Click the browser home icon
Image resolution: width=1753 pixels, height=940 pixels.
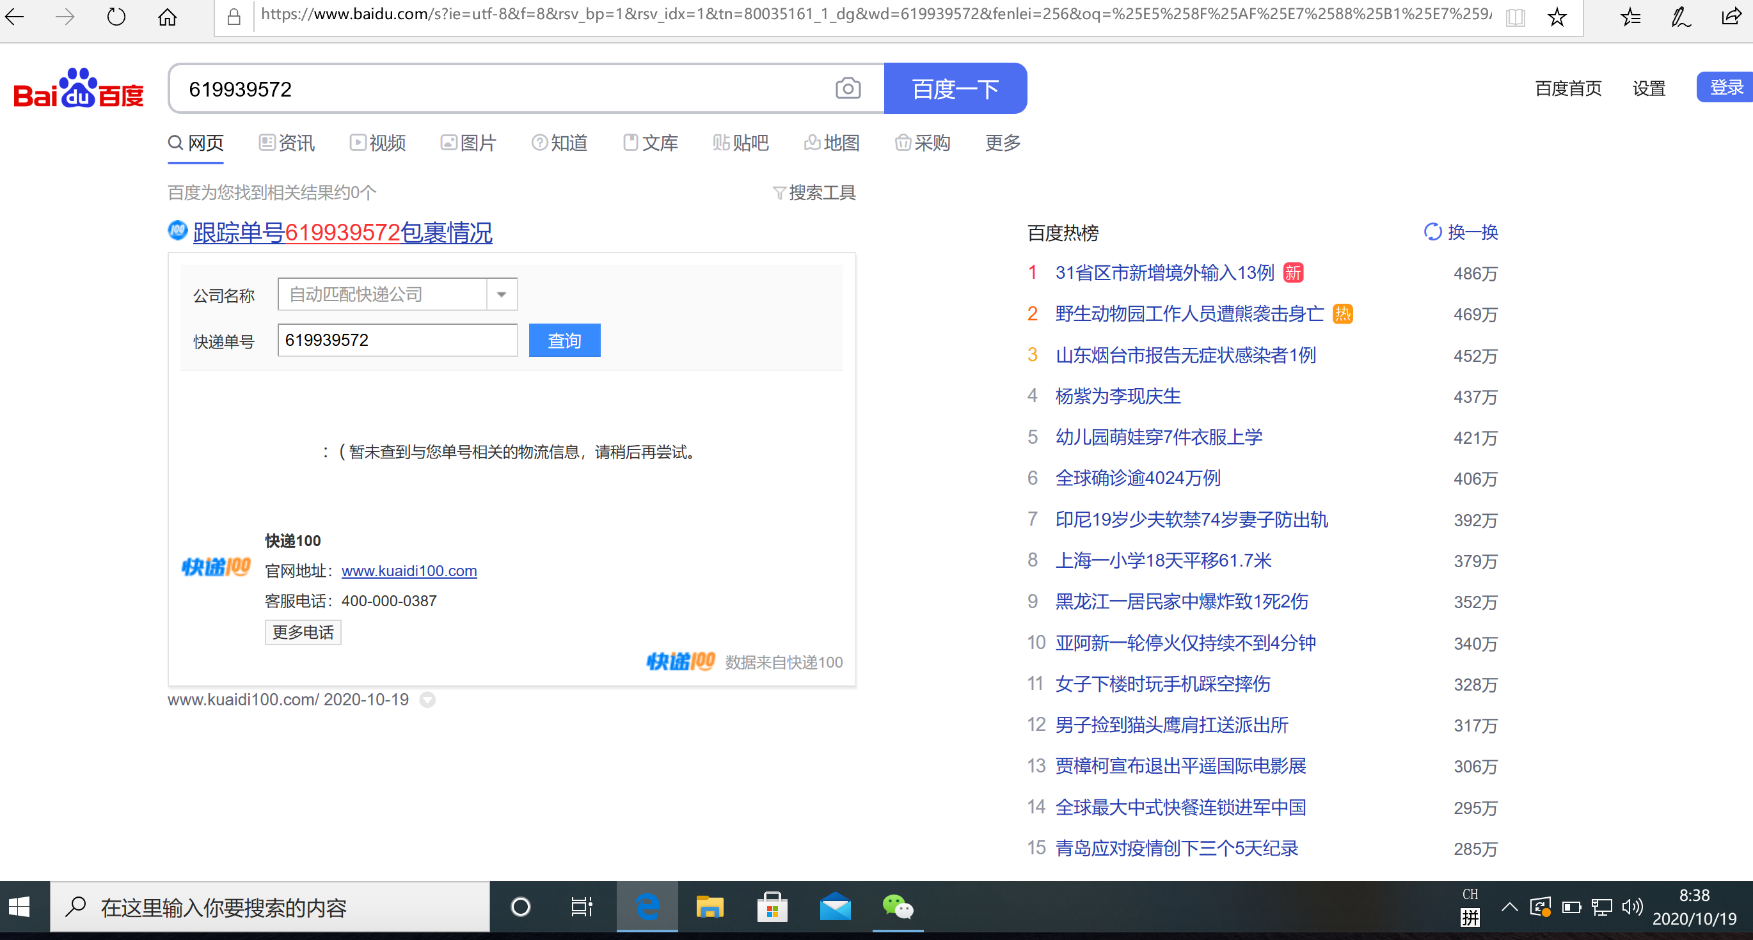(167, 17)
